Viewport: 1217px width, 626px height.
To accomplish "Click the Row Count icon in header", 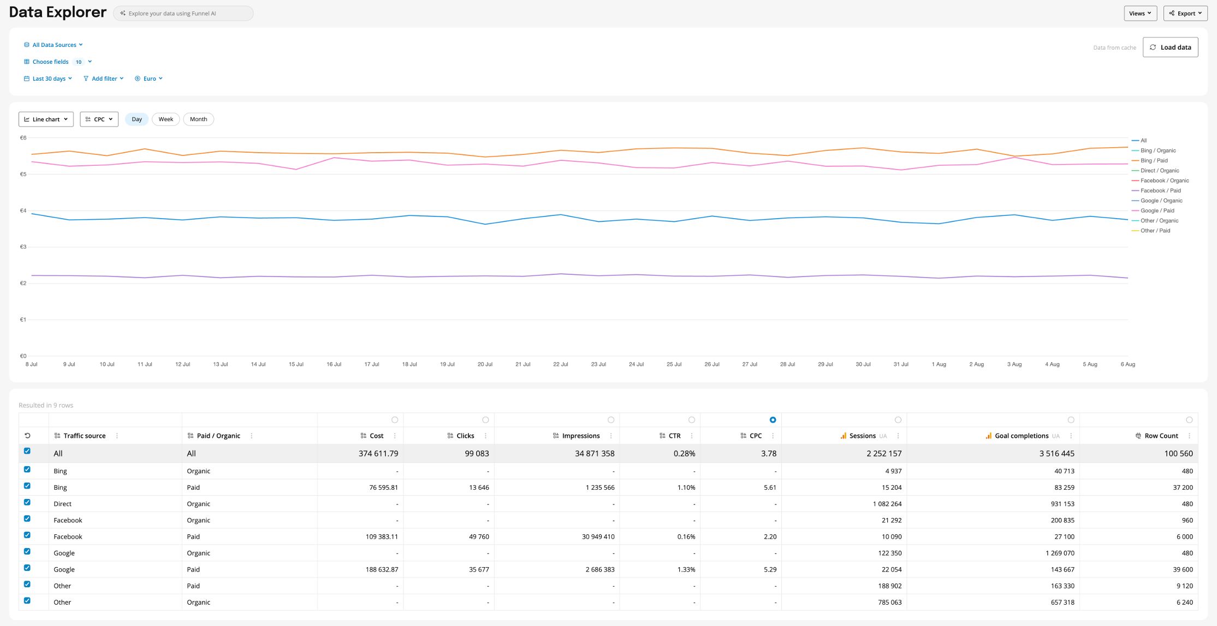I will click(x=1138, y=436).
